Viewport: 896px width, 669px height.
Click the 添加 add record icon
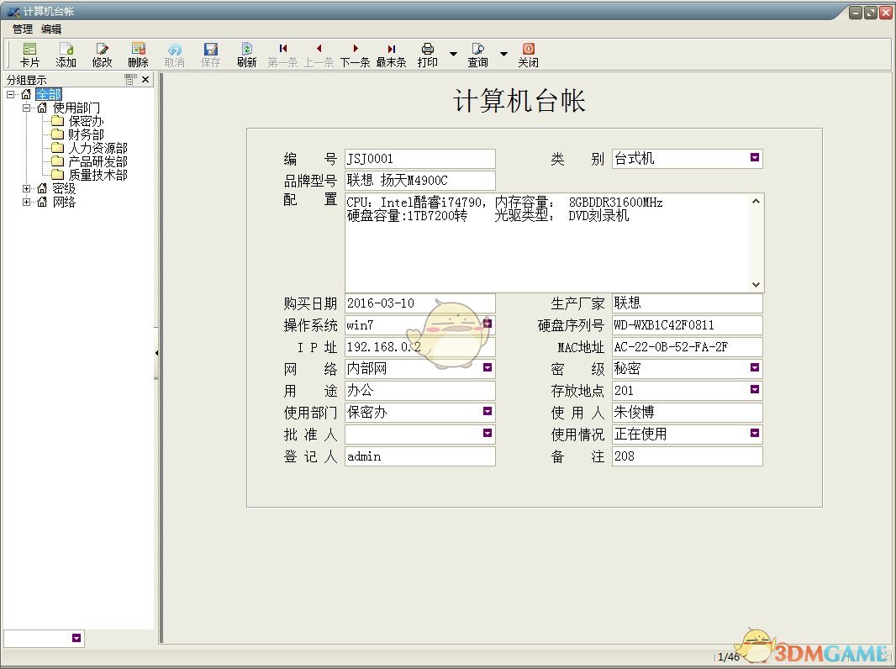(66, 55)
